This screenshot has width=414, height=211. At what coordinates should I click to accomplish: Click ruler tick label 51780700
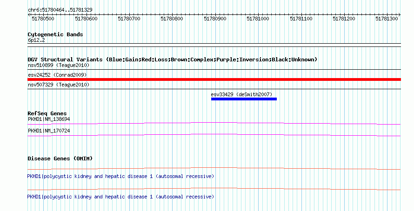[129, 19]
